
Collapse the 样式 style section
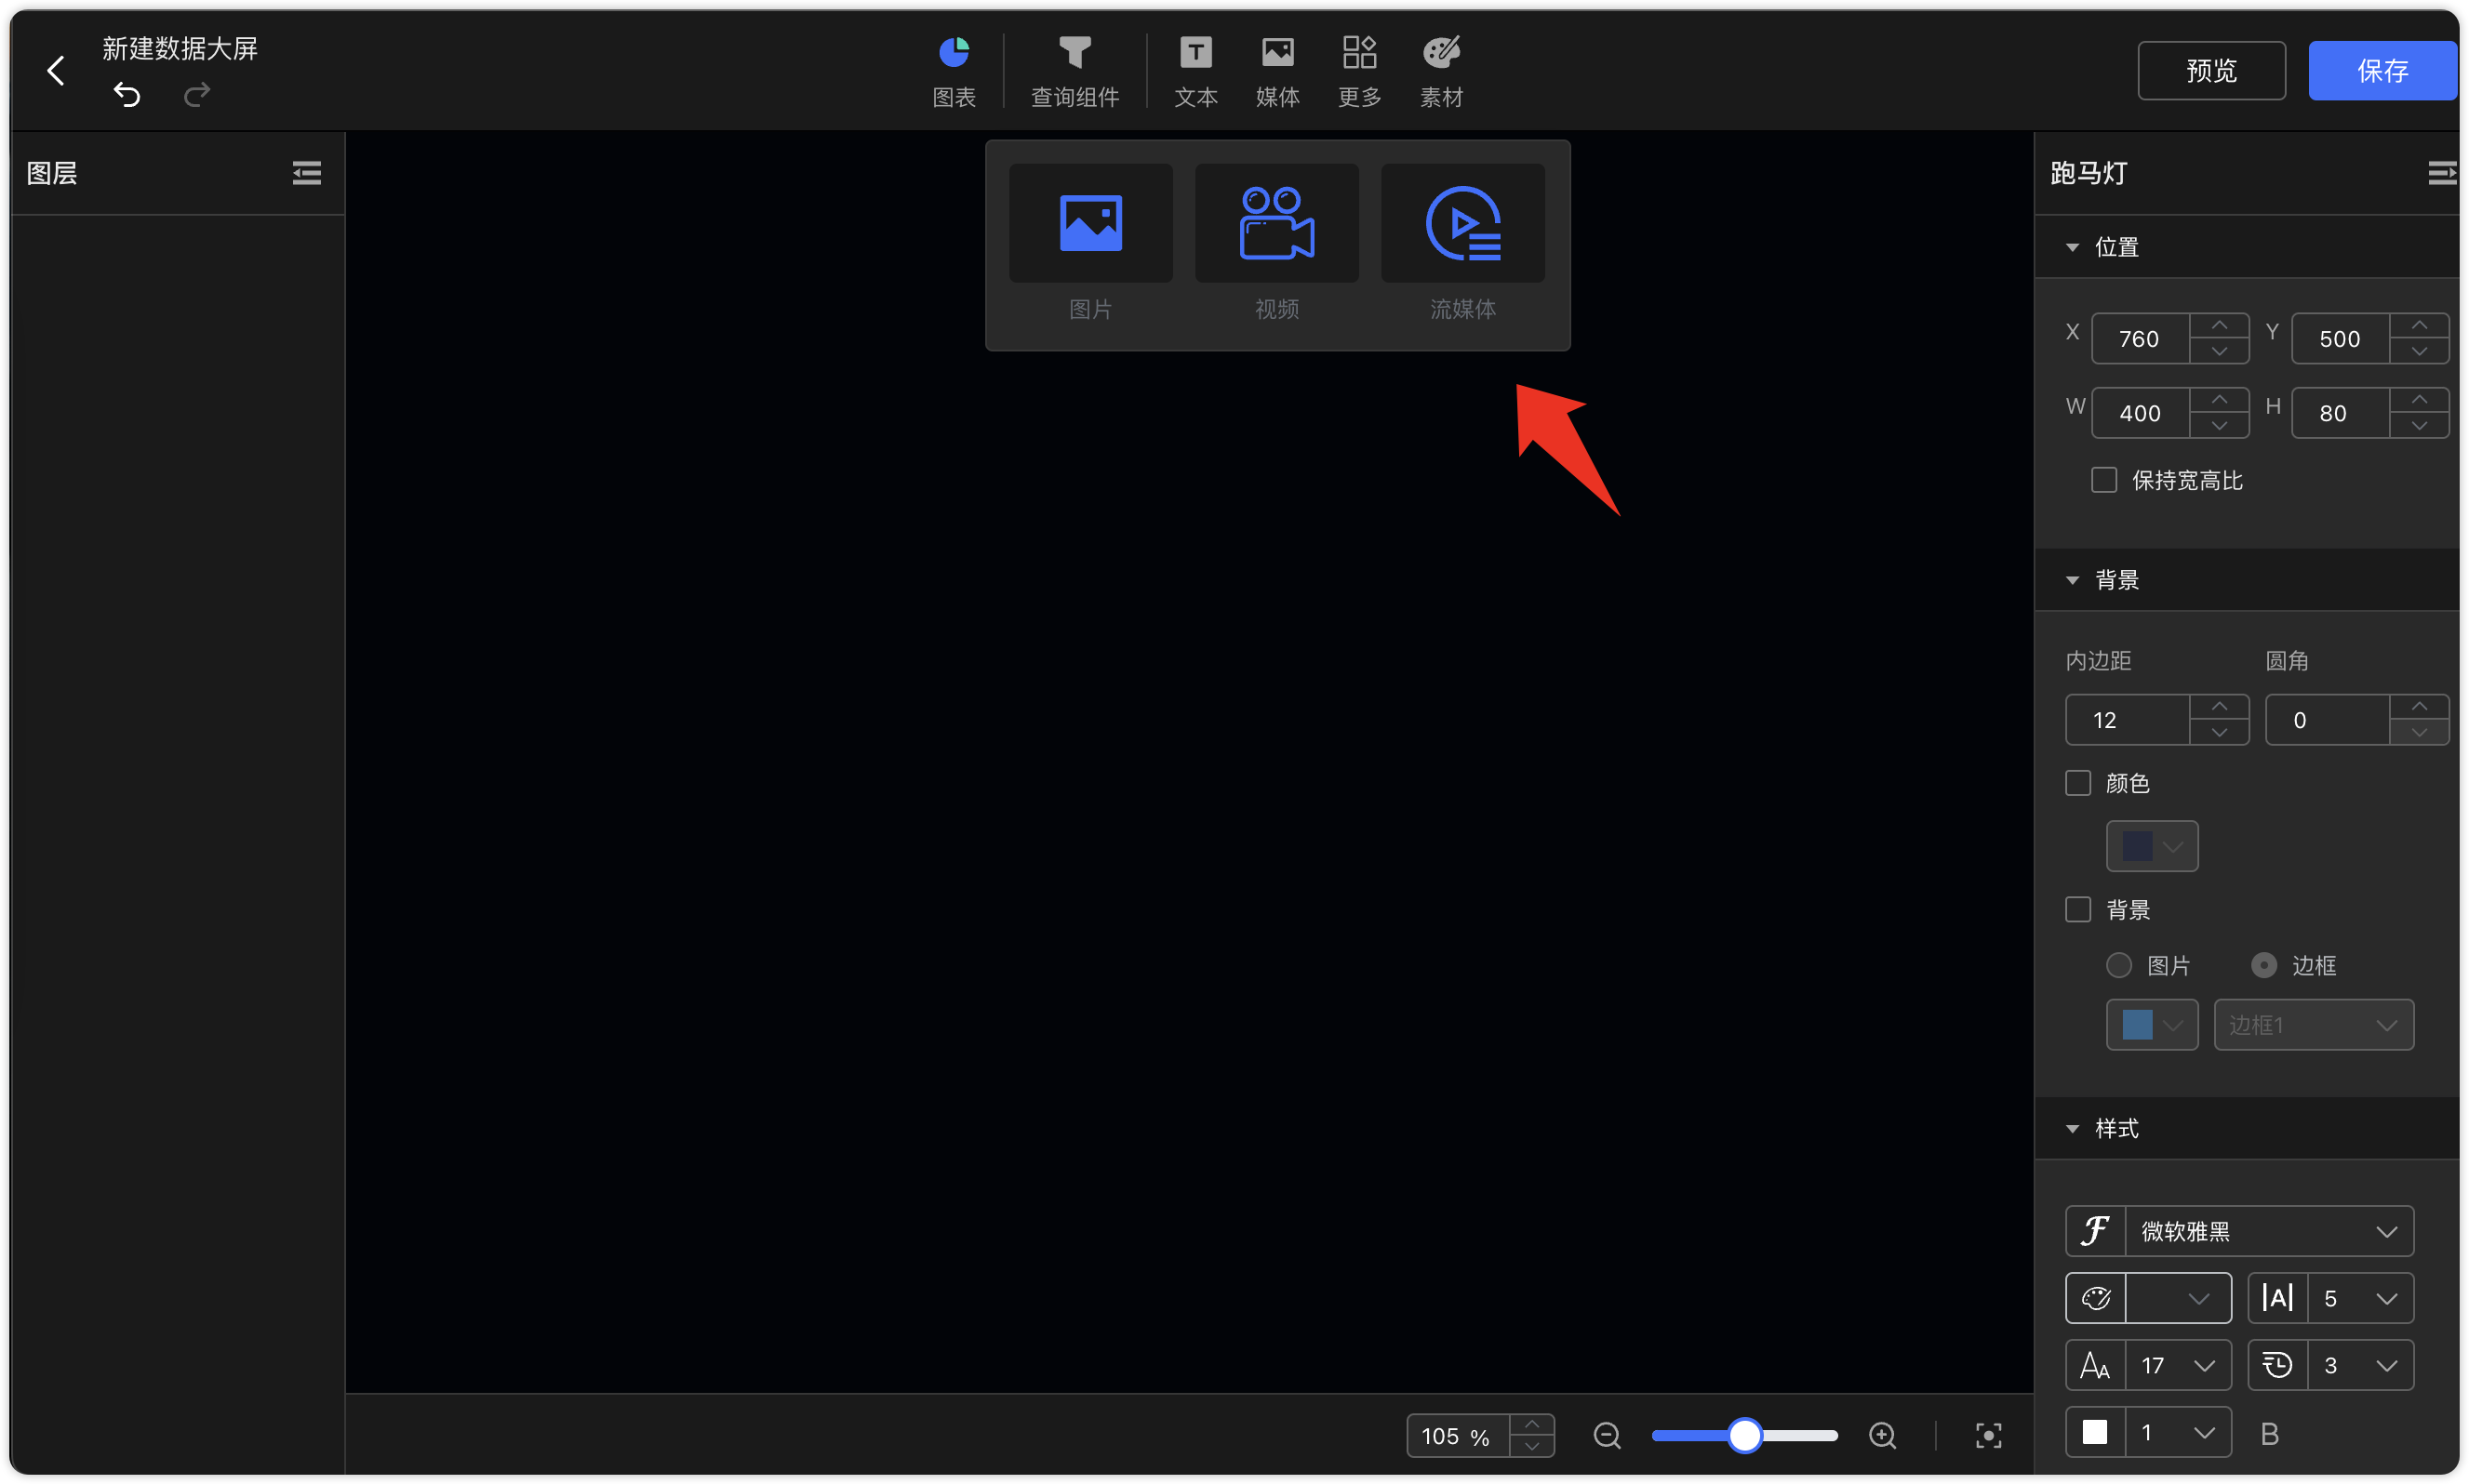tap(2072, 1128)
